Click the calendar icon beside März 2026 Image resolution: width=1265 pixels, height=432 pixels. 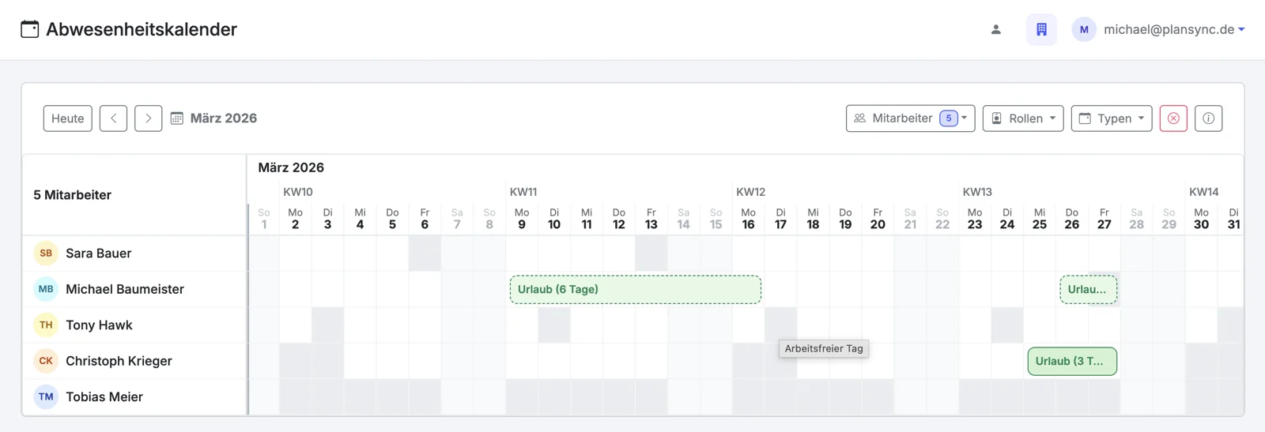177,118
